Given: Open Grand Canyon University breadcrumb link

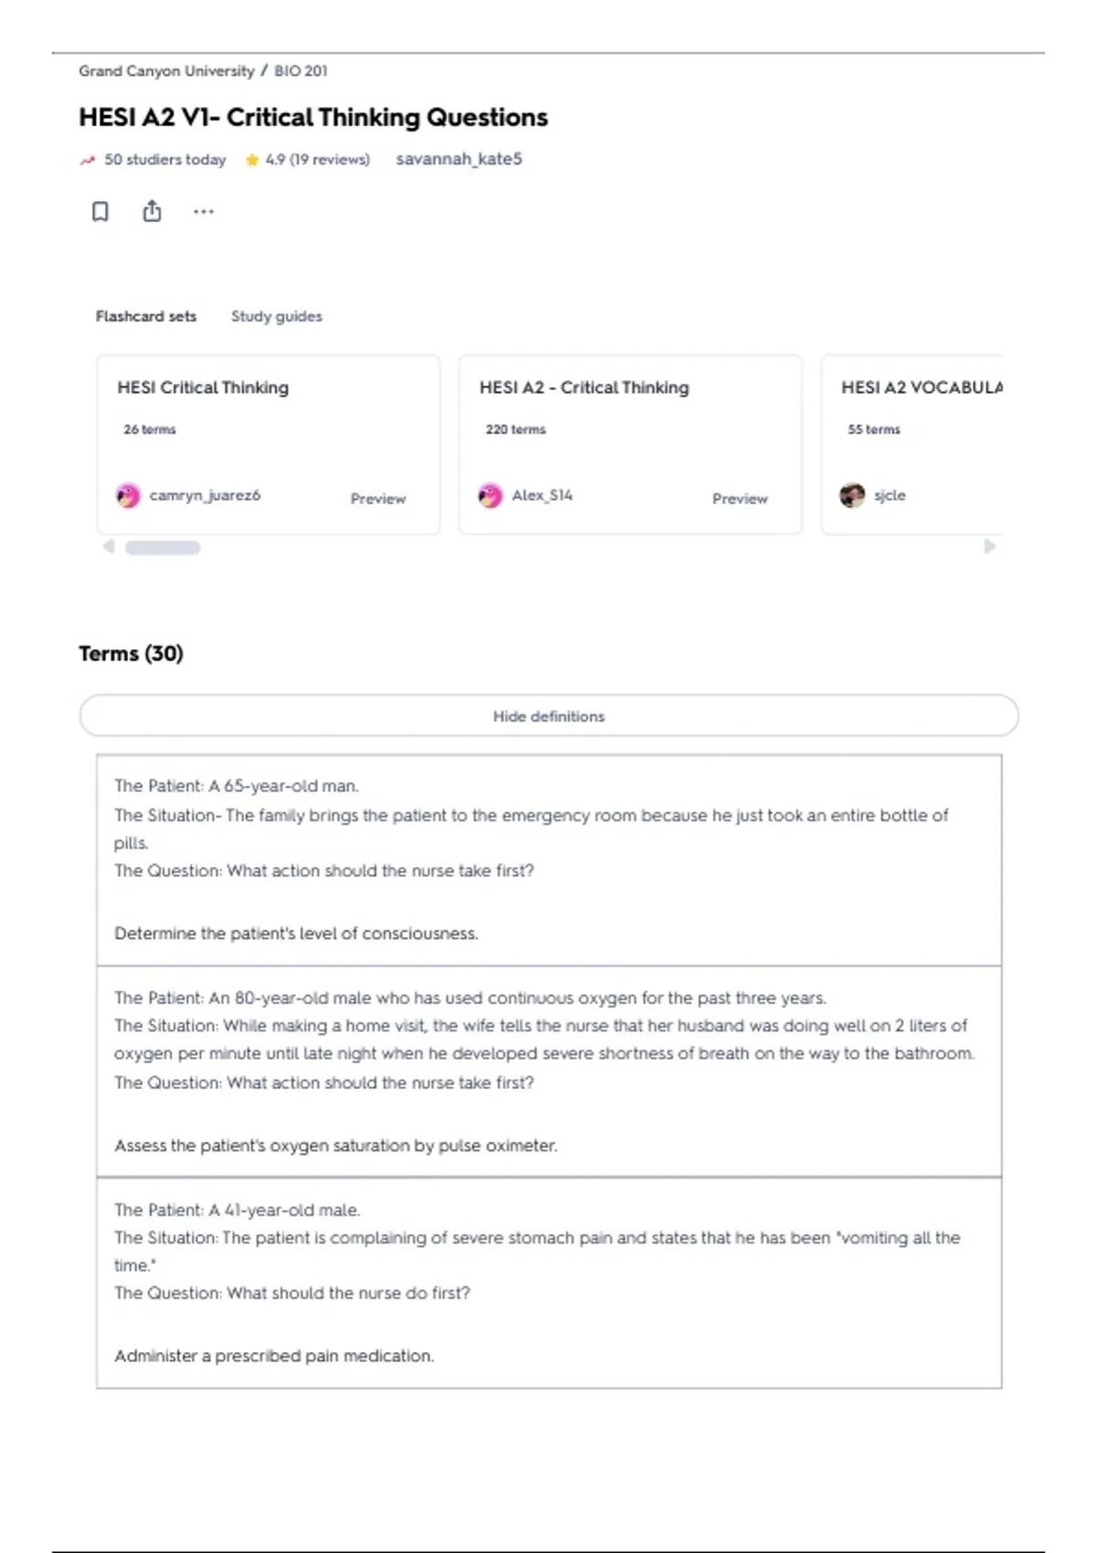Looking at the screenshot, I should (166, 71).
